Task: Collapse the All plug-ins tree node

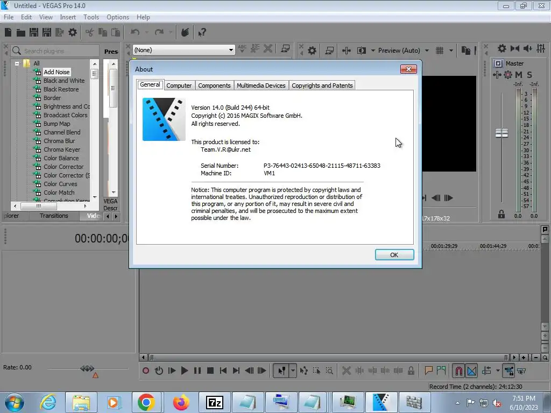Action: [x=17, y=63]
